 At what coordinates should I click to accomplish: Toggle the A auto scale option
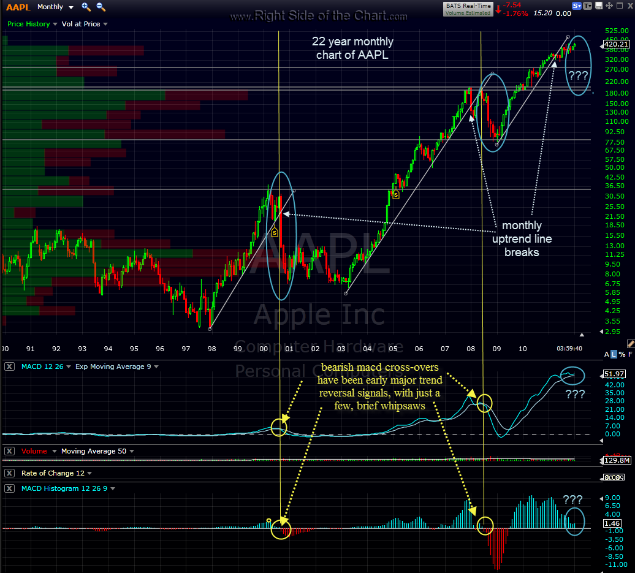click(x=607, y=355)
